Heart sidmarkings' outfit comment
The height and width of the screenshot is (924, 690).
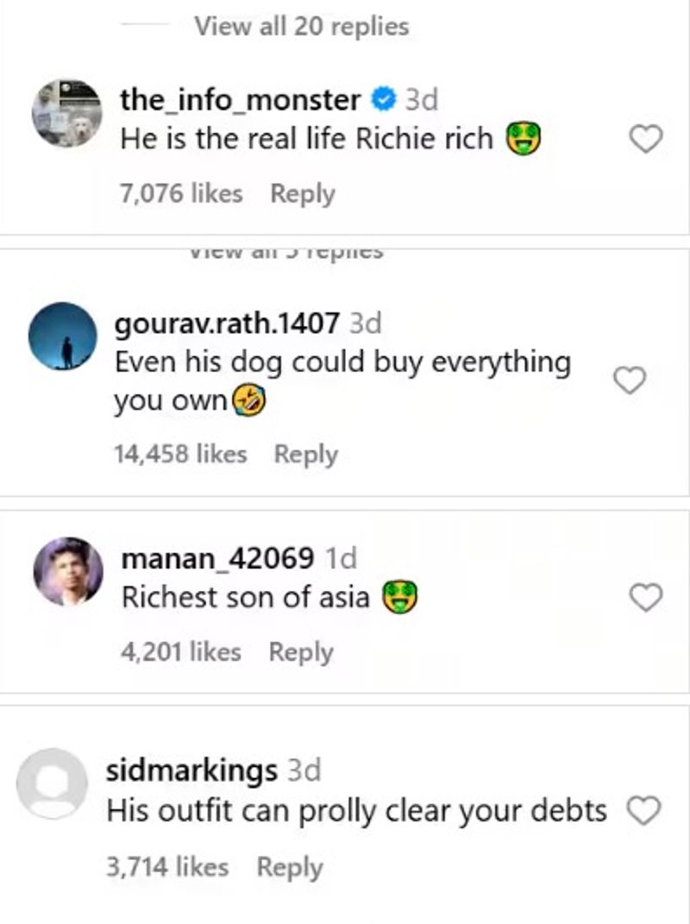(x=643, y=811)
